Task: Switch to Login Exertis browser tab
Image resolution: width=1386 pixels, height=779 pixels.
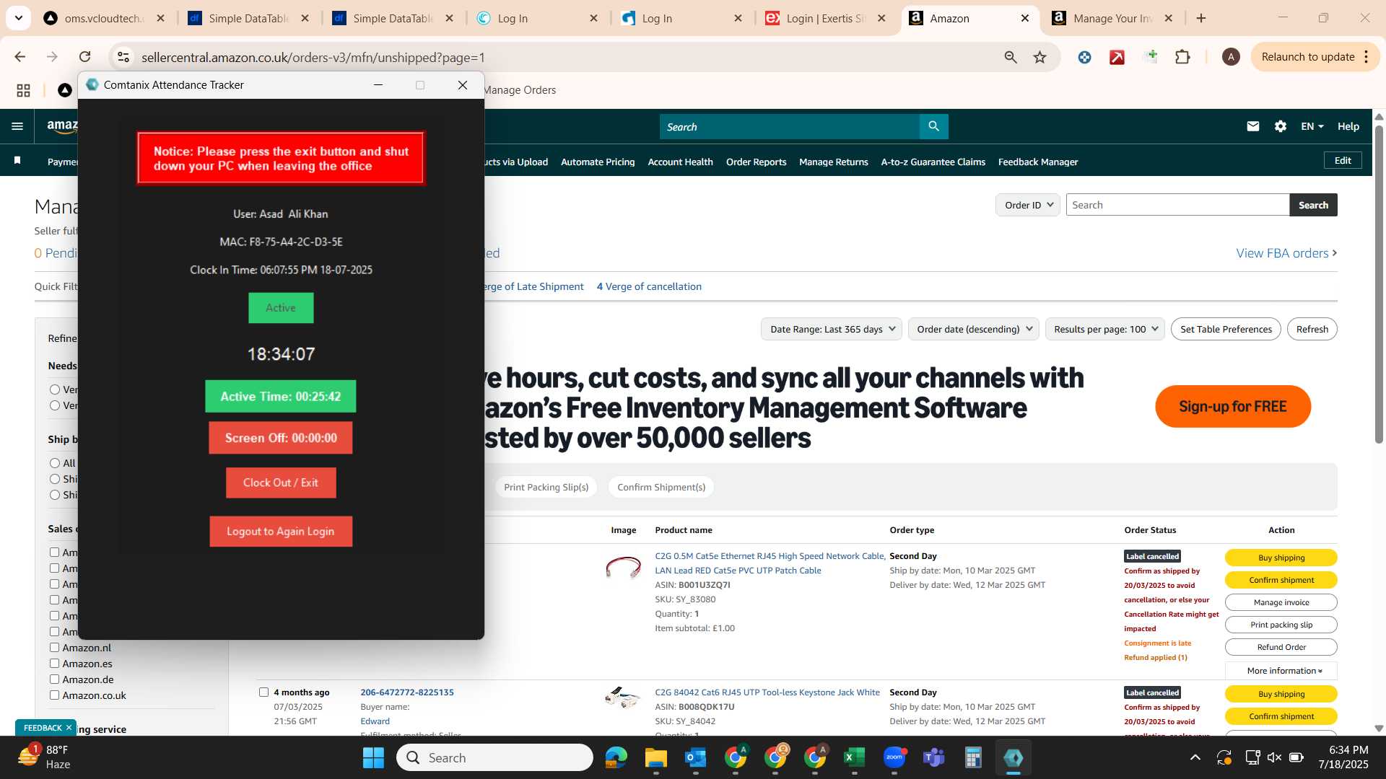Action: (x=827, y=18)
